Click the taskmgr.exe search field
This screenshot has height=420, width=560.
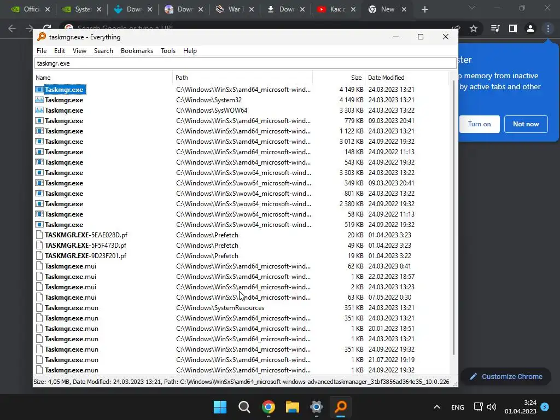pyautogui.click(x=246, y=63)
